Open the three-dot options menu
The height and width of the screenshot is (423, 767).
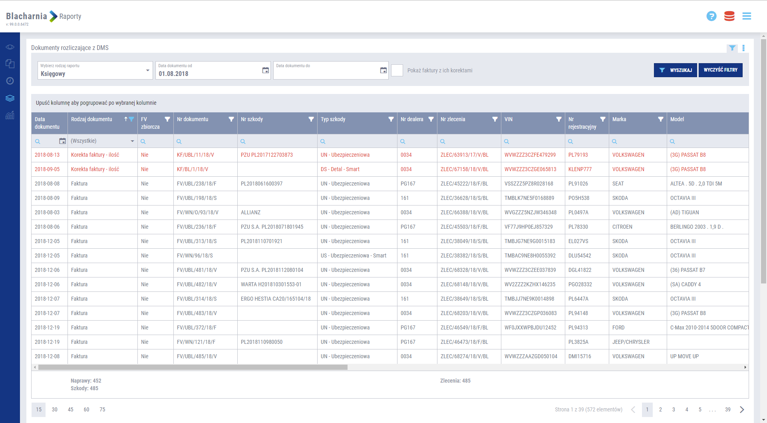point(743,48)
